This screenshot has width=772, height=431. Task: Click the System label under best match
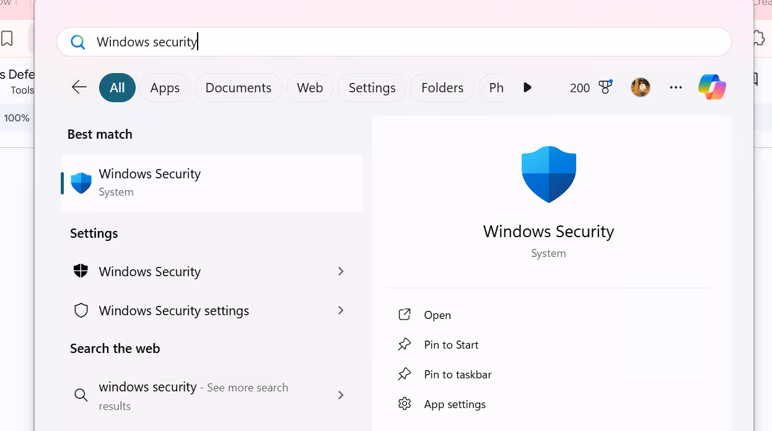[x=116, y=192]
